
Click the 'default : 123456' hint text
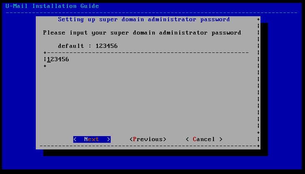coord(88,46)
